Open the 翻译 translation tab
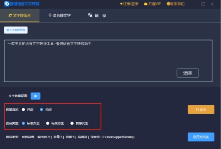 97,15
